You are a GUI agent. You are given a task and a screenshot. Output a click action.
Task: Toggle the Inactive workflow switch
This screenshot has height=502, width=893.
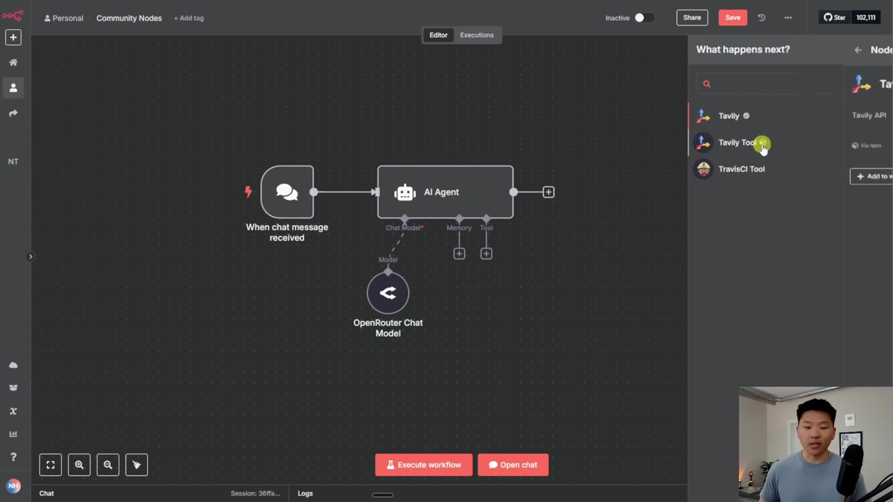[x=643, y=18]
